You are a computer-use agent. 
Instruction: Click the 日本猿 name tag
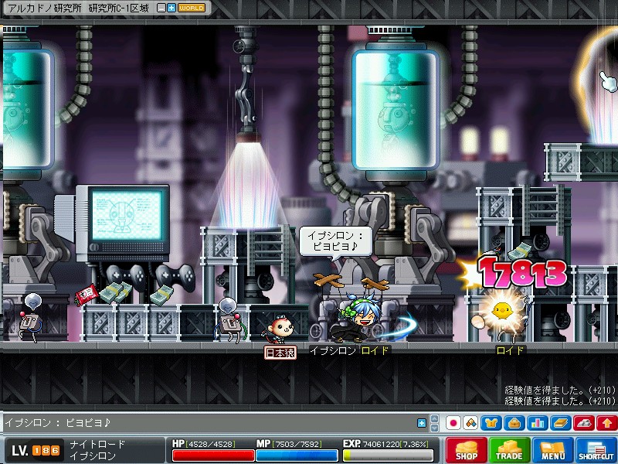pyautogui.click(x=280, y=353)
